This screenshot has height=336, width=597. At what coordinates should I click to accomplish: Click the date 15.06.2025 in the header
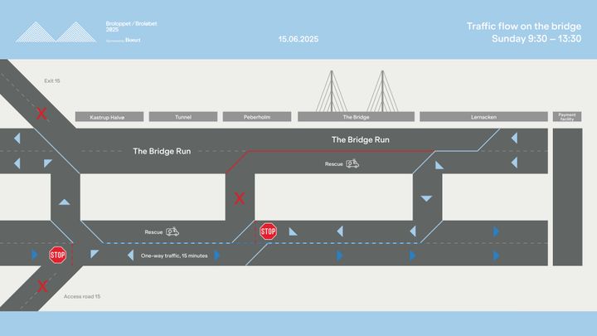pyautogui.click(x=298, y=39)
